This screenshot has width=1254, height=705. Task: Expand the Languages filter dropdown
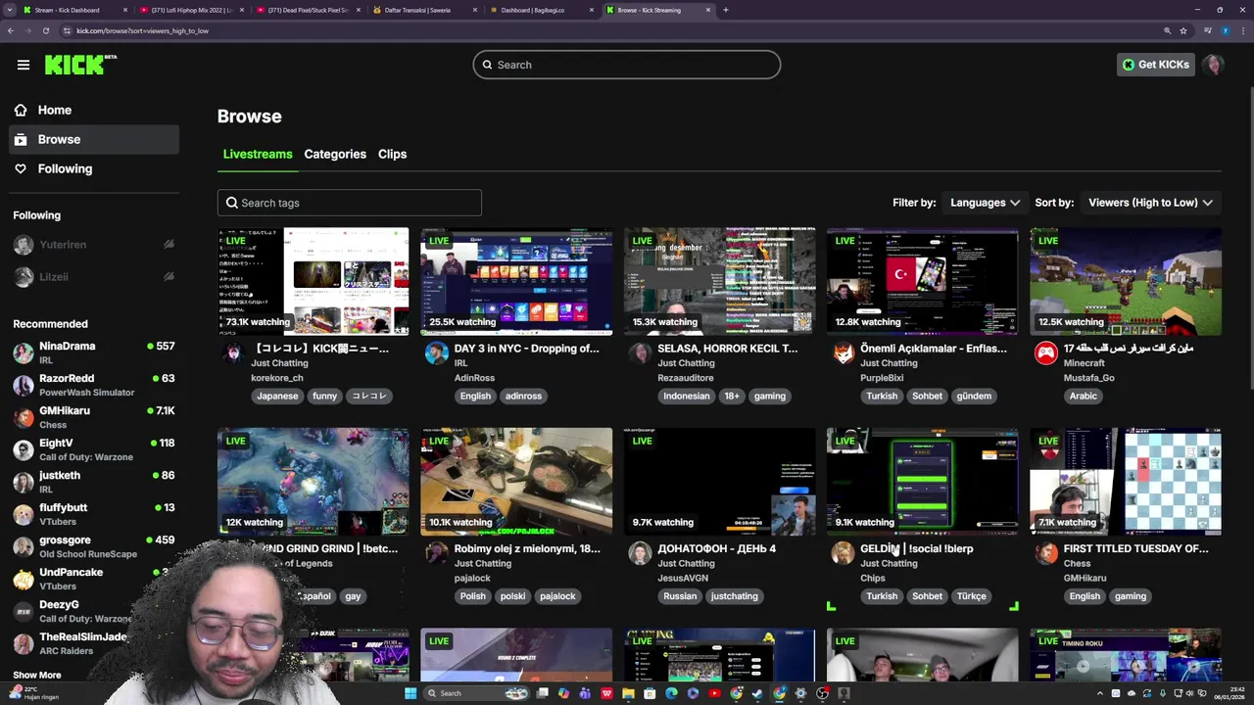985,203
